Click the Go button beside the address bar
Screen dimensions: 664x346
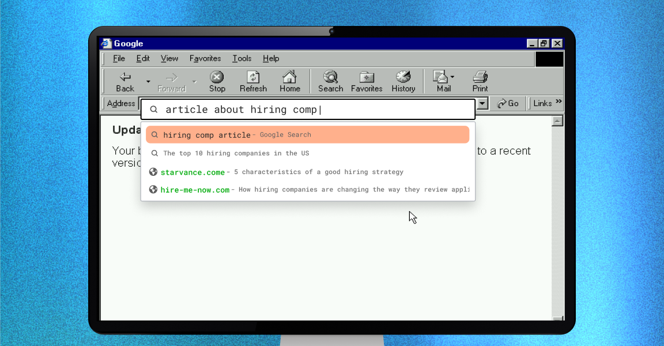(508, 103)
